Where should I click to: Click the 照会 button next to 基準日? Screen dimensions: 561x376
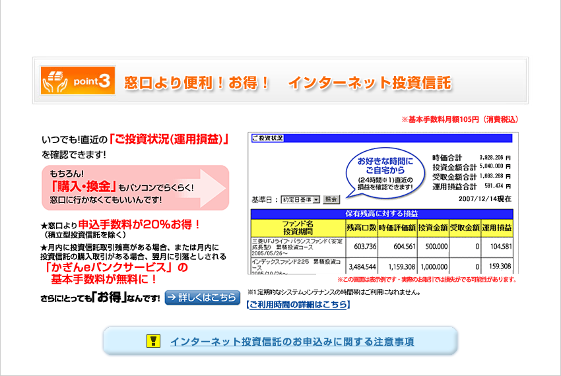click(331, 199)
